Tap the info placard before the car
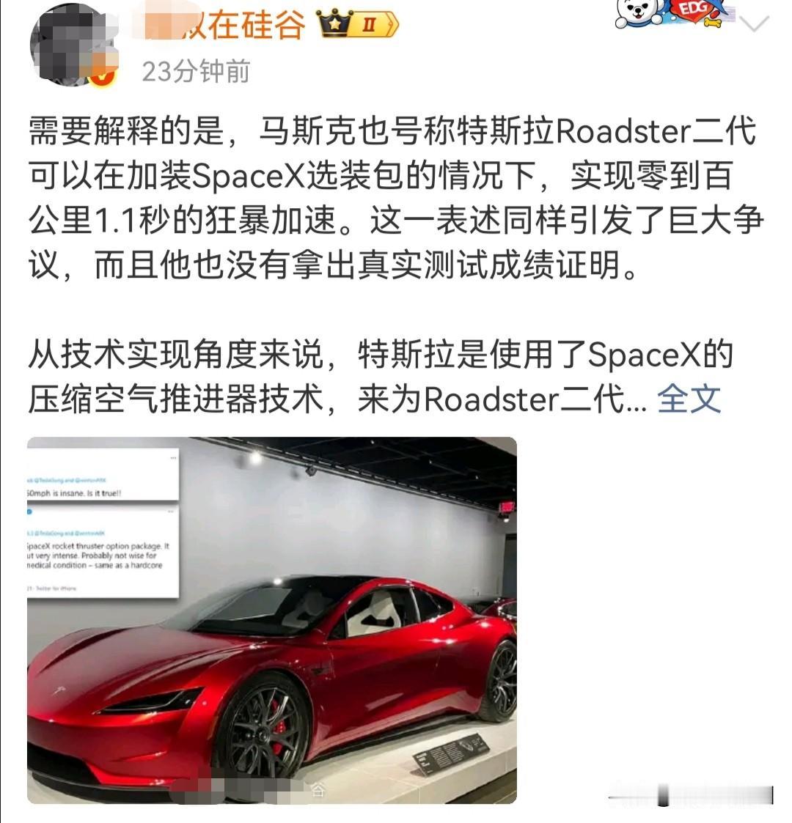 point(450,755)
